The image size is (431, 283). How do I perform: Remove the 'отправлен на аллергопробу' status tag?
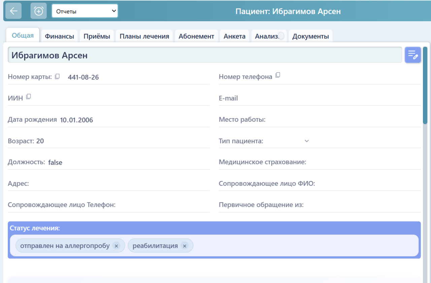(116, 246)
